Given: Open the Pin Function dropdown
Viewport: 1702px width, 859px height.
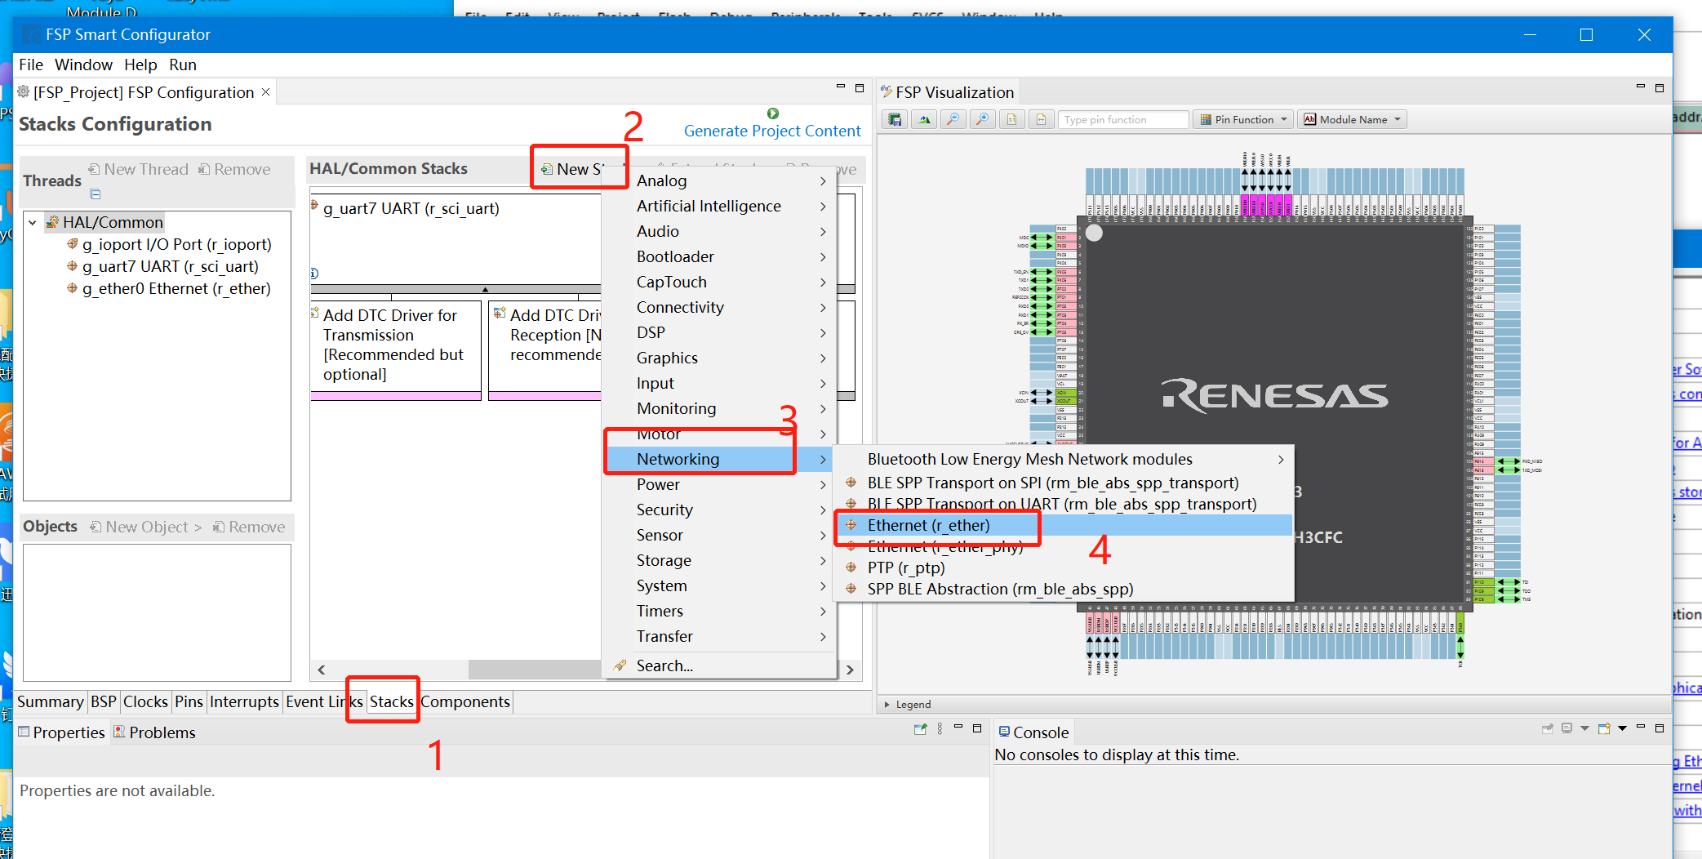Looking at the screenshot, I should pos(1243,120).
